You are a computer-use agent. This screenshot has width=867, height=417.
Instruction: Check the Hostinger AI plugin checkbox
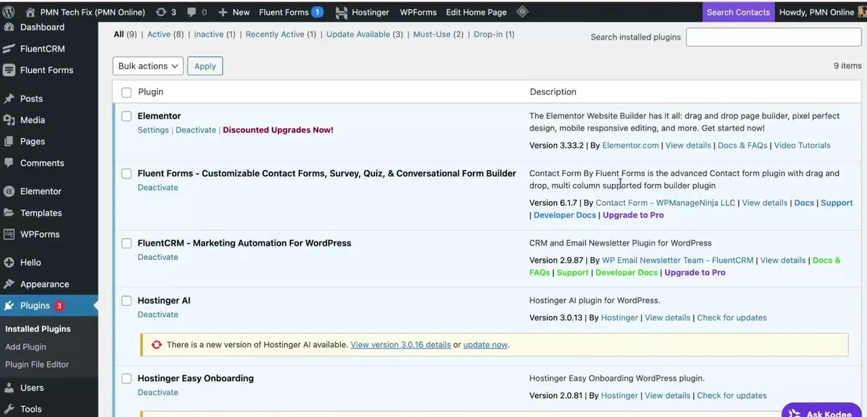pos(127,301)
